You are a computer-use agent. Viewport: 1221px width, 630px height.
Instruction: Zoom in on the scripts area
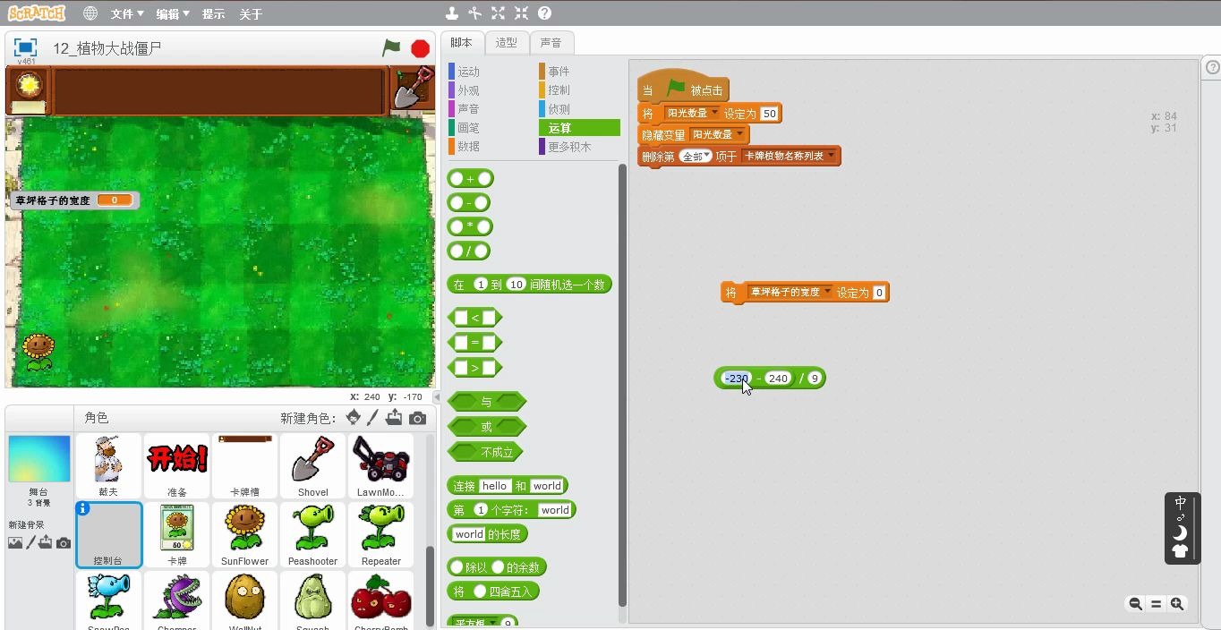pyautogui.click(x=1178, y=604)
